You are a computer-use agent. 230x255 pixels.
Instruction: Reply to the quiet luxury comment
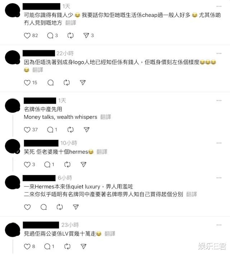(43, 207)
